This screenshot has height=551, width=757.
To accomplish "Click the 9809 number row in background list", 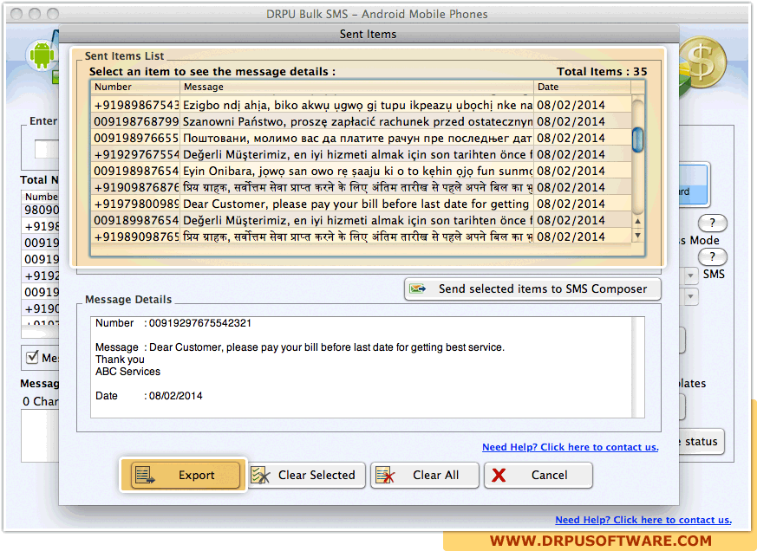I will [42, 210].
